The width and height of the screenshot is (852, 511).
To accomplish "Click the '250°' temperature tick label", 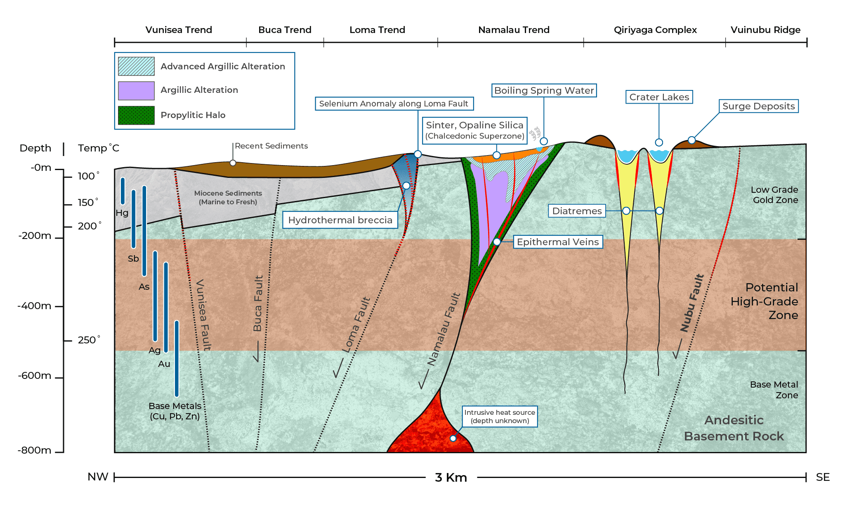I will tap(89, 340).
